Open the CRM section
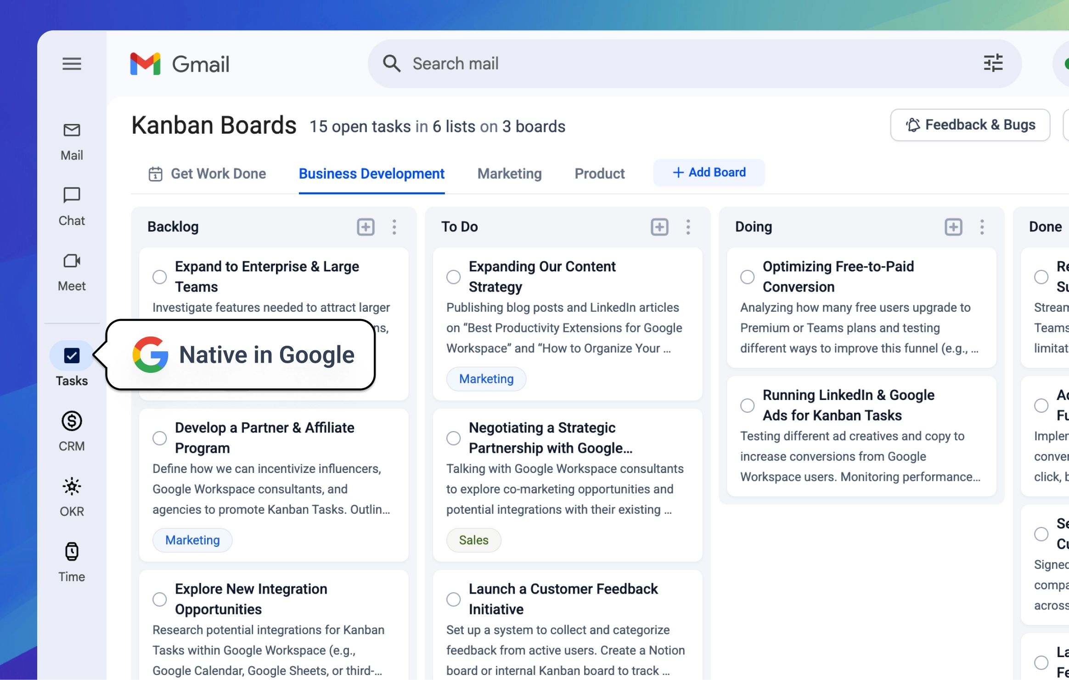Screen dimensions: 1069x680 [x=72, y=428]
